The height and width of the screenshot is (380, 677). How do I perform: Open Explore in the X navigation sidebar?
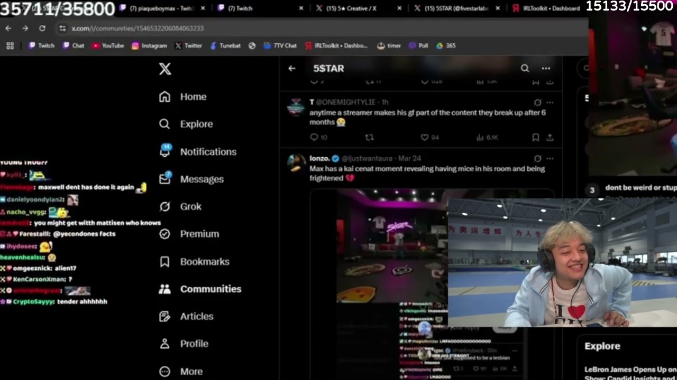[x=186, y=124]
